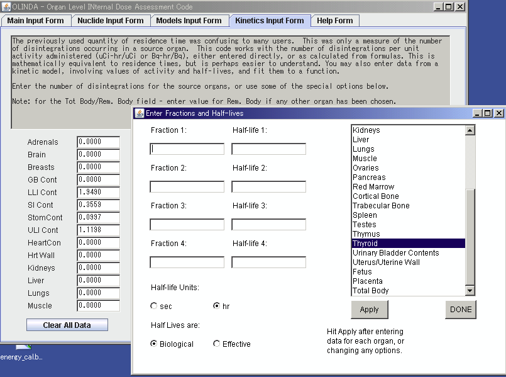Select hr as the half-life unit
This screenshot has width=506, height=377.
coord(217,307)
